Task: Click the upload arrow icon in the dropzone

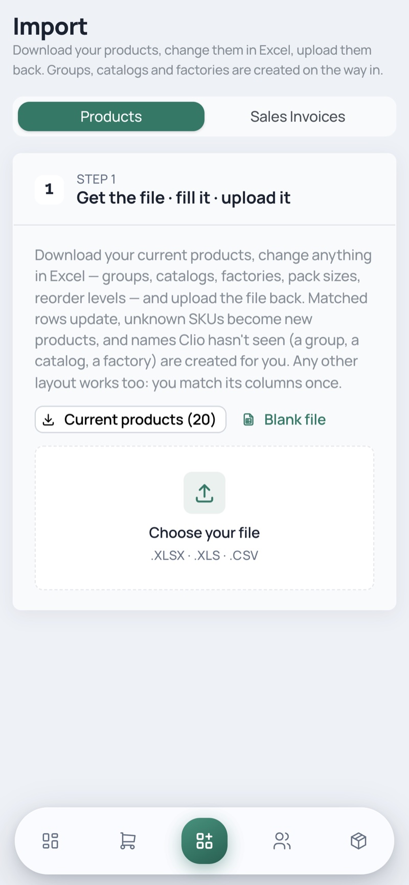Action: tap(204, 493)
